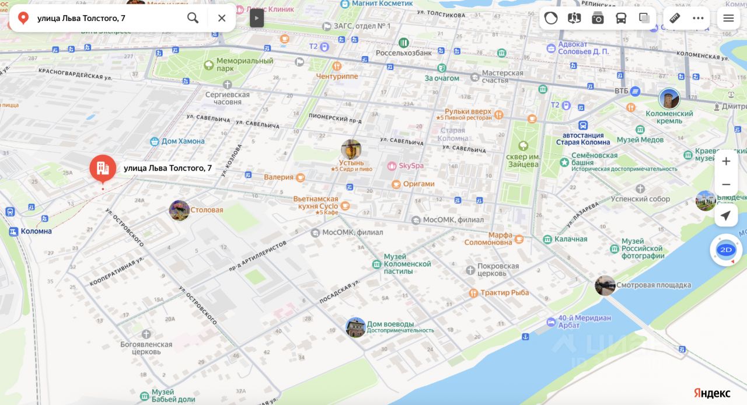This screenshot has height=405, width=747.
Task: Click the ЗАГС, отдел № 1 label
Action: pyautogui.click(x=362, y=26)
